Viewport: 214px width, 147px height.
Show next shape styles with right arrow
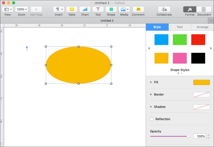tap(211, 48)
